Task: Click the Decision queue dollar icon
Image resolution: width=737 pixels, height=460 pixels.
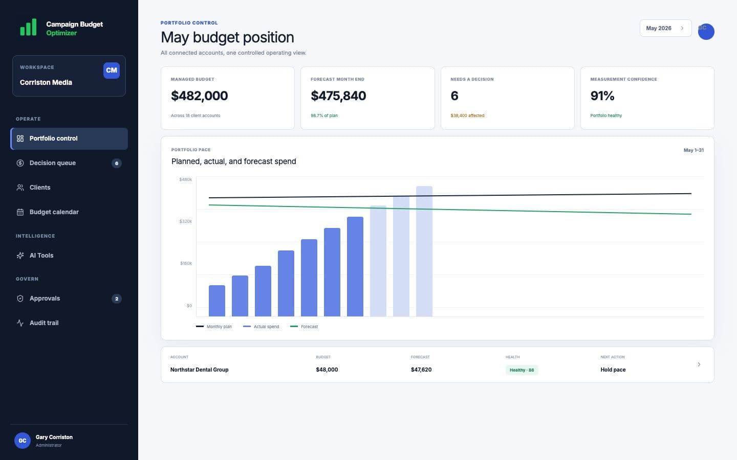Action: [x=20, y=163]
